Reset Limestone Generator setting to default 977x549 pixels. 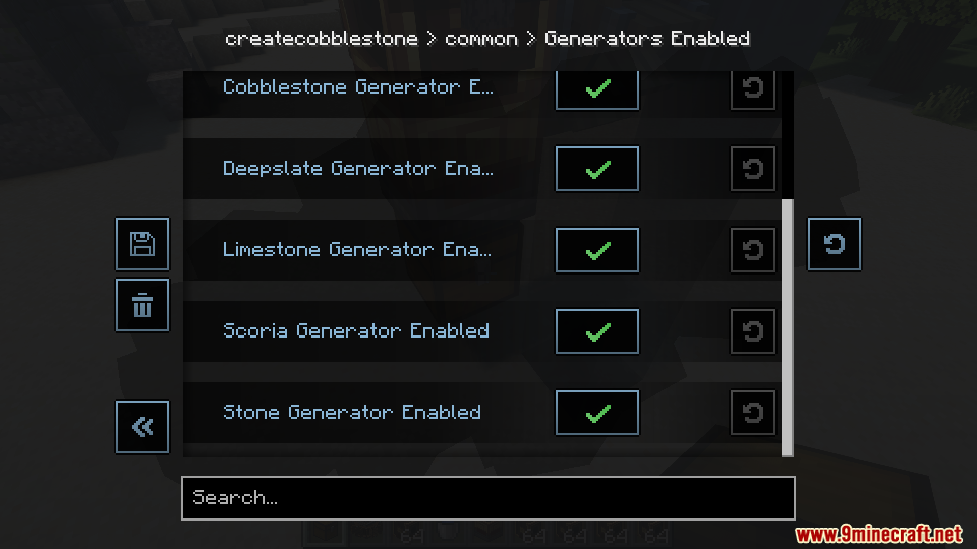click(753, 250)
